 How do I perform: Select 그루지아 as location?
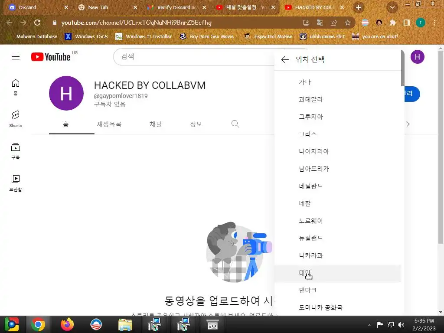[x=338, y=117]
